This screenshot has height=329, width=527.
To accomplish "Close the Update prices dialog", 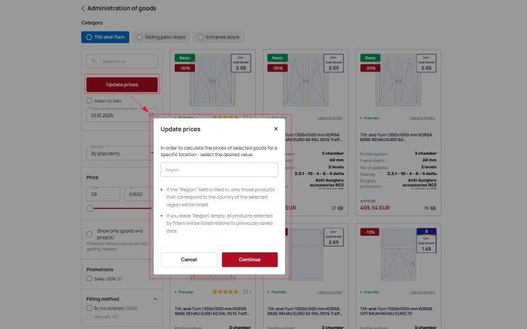I will pyautogui.click(x=275, y=129).
